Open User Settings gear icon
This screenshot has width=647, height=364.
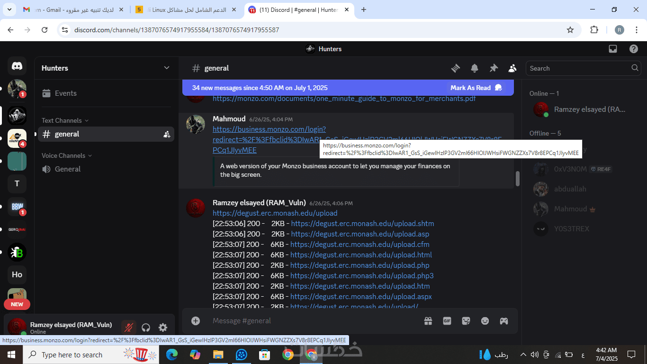(x=163, y=327)
